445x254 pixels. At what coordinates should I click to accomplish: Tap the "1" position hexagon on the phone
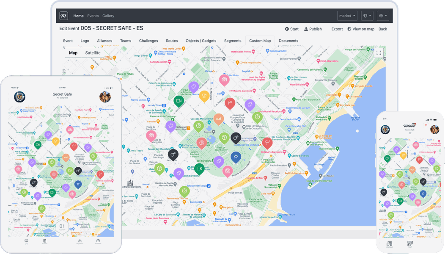click(x=410, y=228)
